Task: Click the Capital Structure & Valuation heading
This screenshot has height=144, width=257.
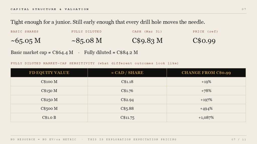Action: pos(50,9)
